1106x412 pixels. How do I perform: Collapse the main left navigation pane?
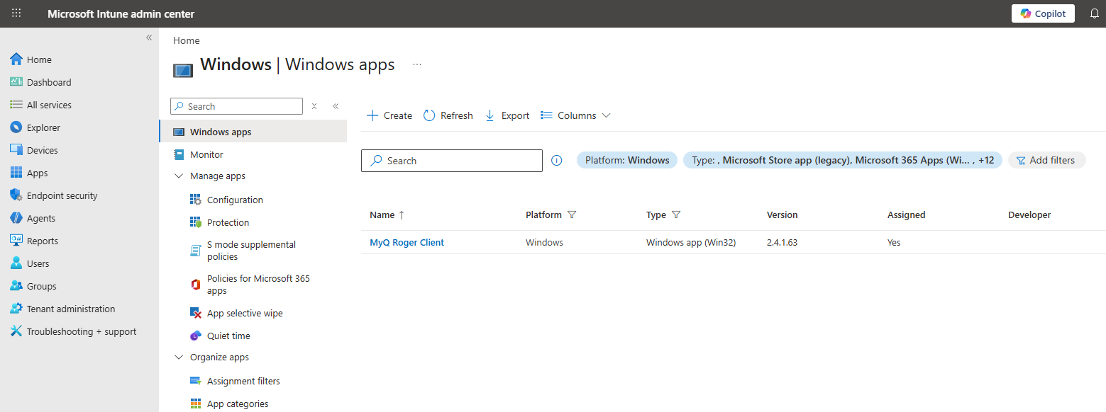pyautogui.click(x=149, y=38)
